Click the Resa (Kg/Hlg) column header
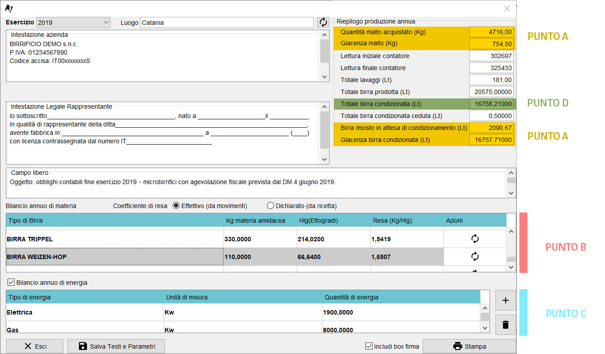605x354 pixels. [407, 220]
